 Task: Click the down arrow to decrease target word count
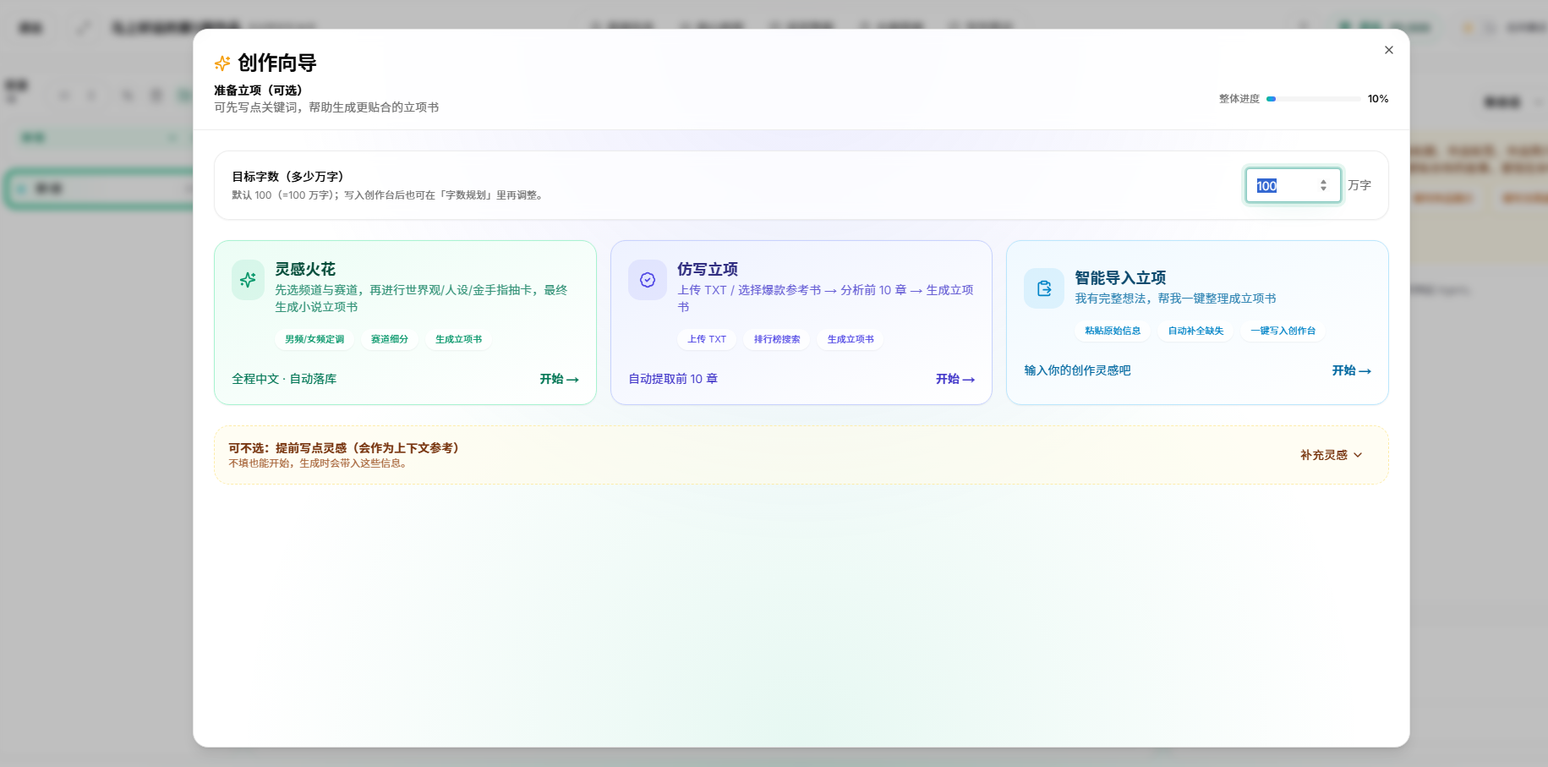click(x=1322, y=189)
